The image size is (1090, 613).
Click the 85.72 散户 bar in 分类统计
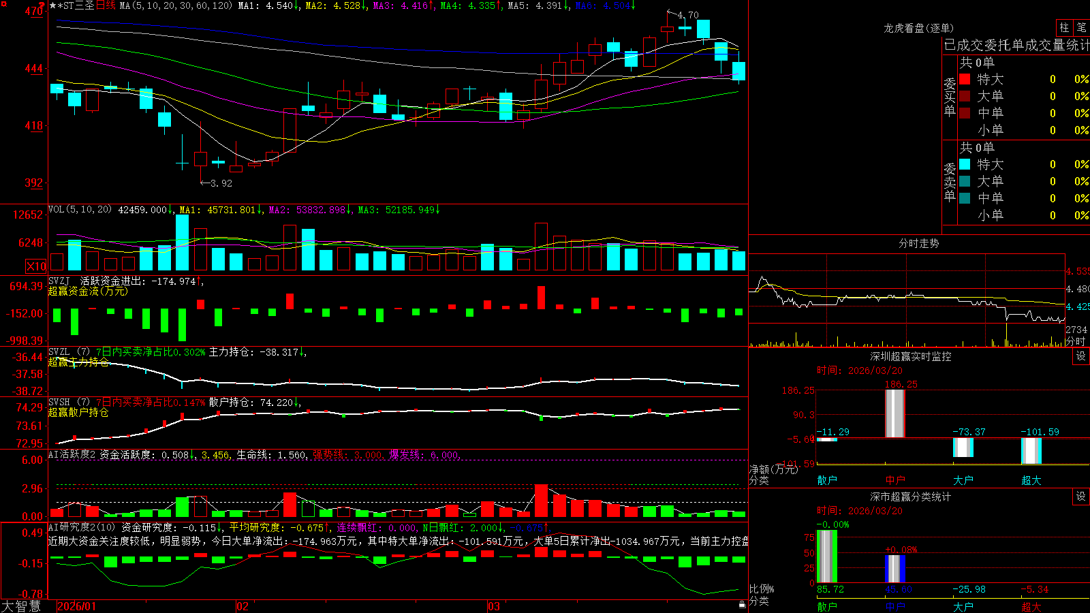826,556
